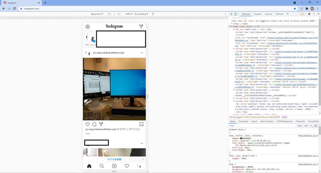Open the desktop monitors post photo

pyautogui.click(x=114, y=89)
